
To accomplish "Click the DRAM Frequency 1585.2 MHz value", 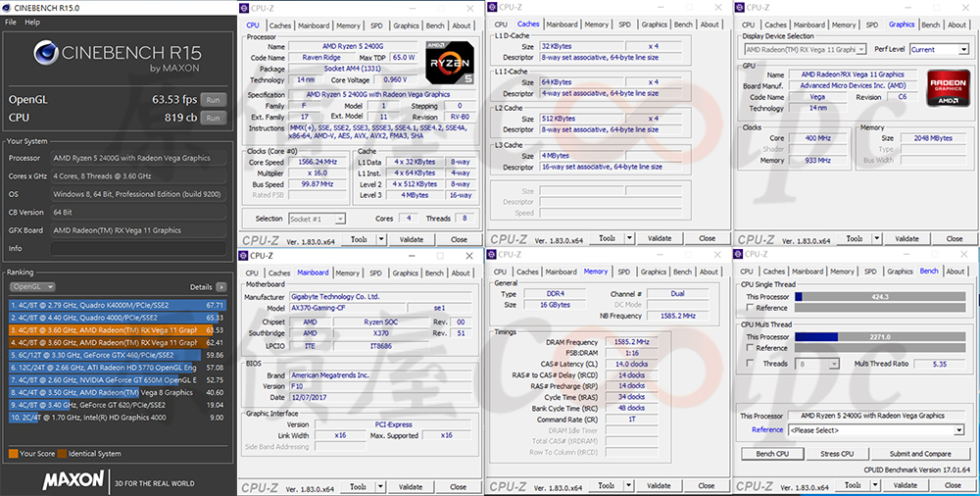I will tap(632, 342).
